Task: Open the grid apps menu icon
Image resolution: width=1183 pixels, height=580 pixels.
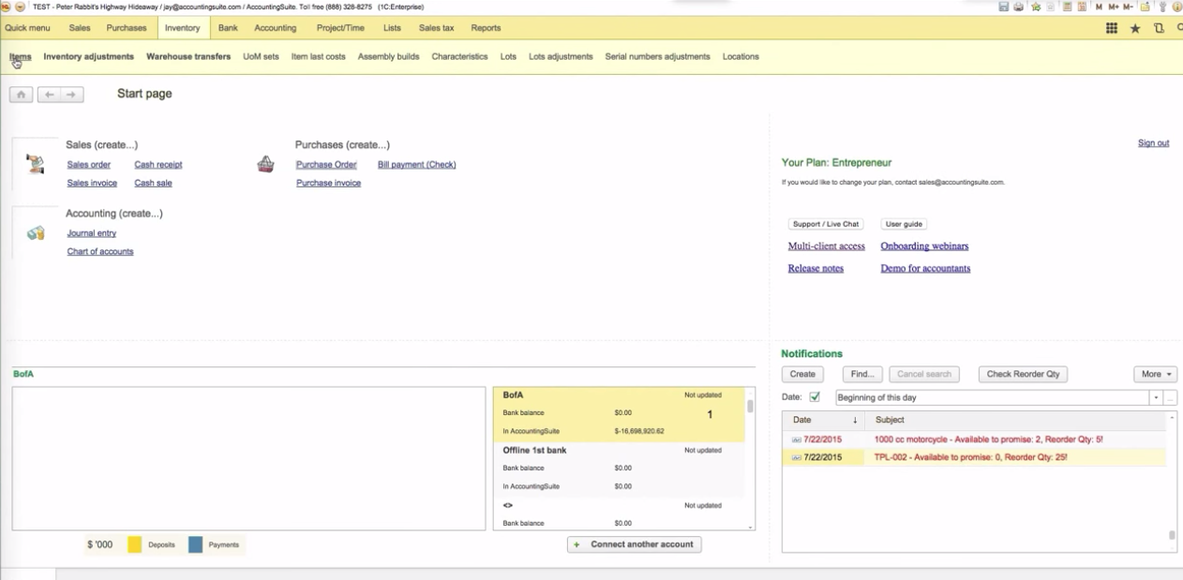Action: (1112, 28)
